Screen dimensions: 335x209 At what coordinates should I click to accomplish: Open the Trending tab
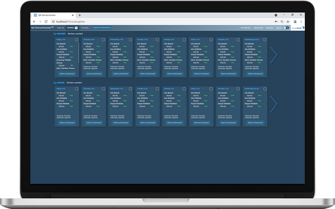point(85,28)
